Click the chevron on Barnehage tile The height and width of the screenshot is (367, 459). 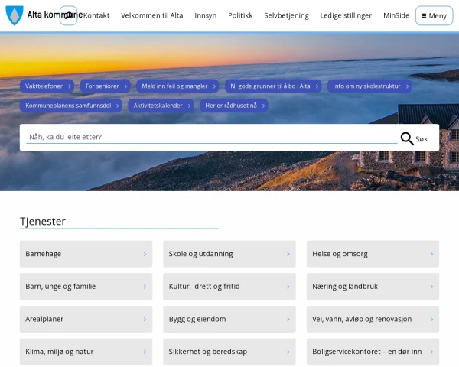[x=145, y=254]
